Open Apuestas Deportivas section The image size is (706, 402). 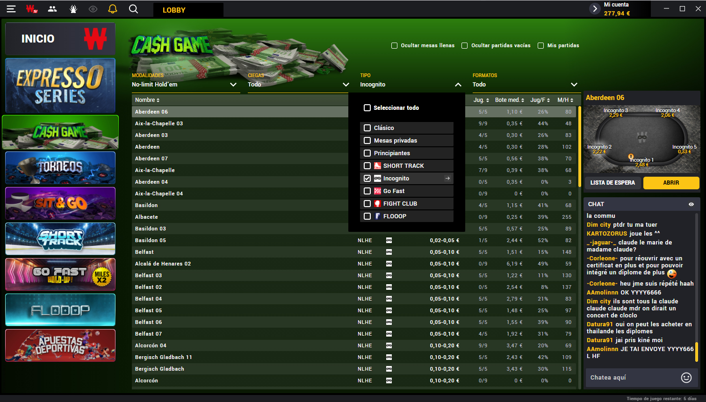tap(60, 345)
